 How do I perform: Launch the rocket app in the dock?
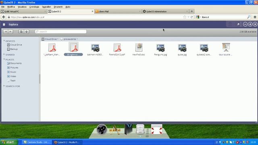click(102, 130)
